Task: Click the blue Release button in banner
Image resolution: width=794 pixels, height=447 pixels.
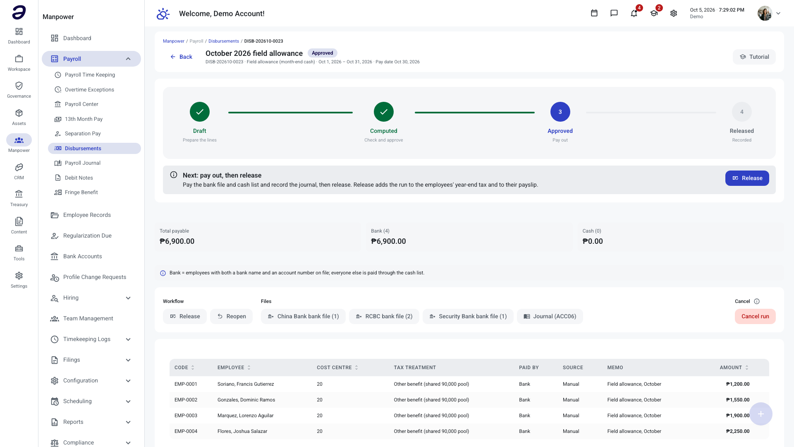Action: pos(747,178)
